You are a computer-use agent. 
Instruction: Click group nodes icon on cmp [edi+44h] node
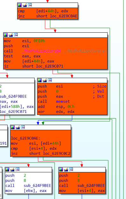(30, 5)
